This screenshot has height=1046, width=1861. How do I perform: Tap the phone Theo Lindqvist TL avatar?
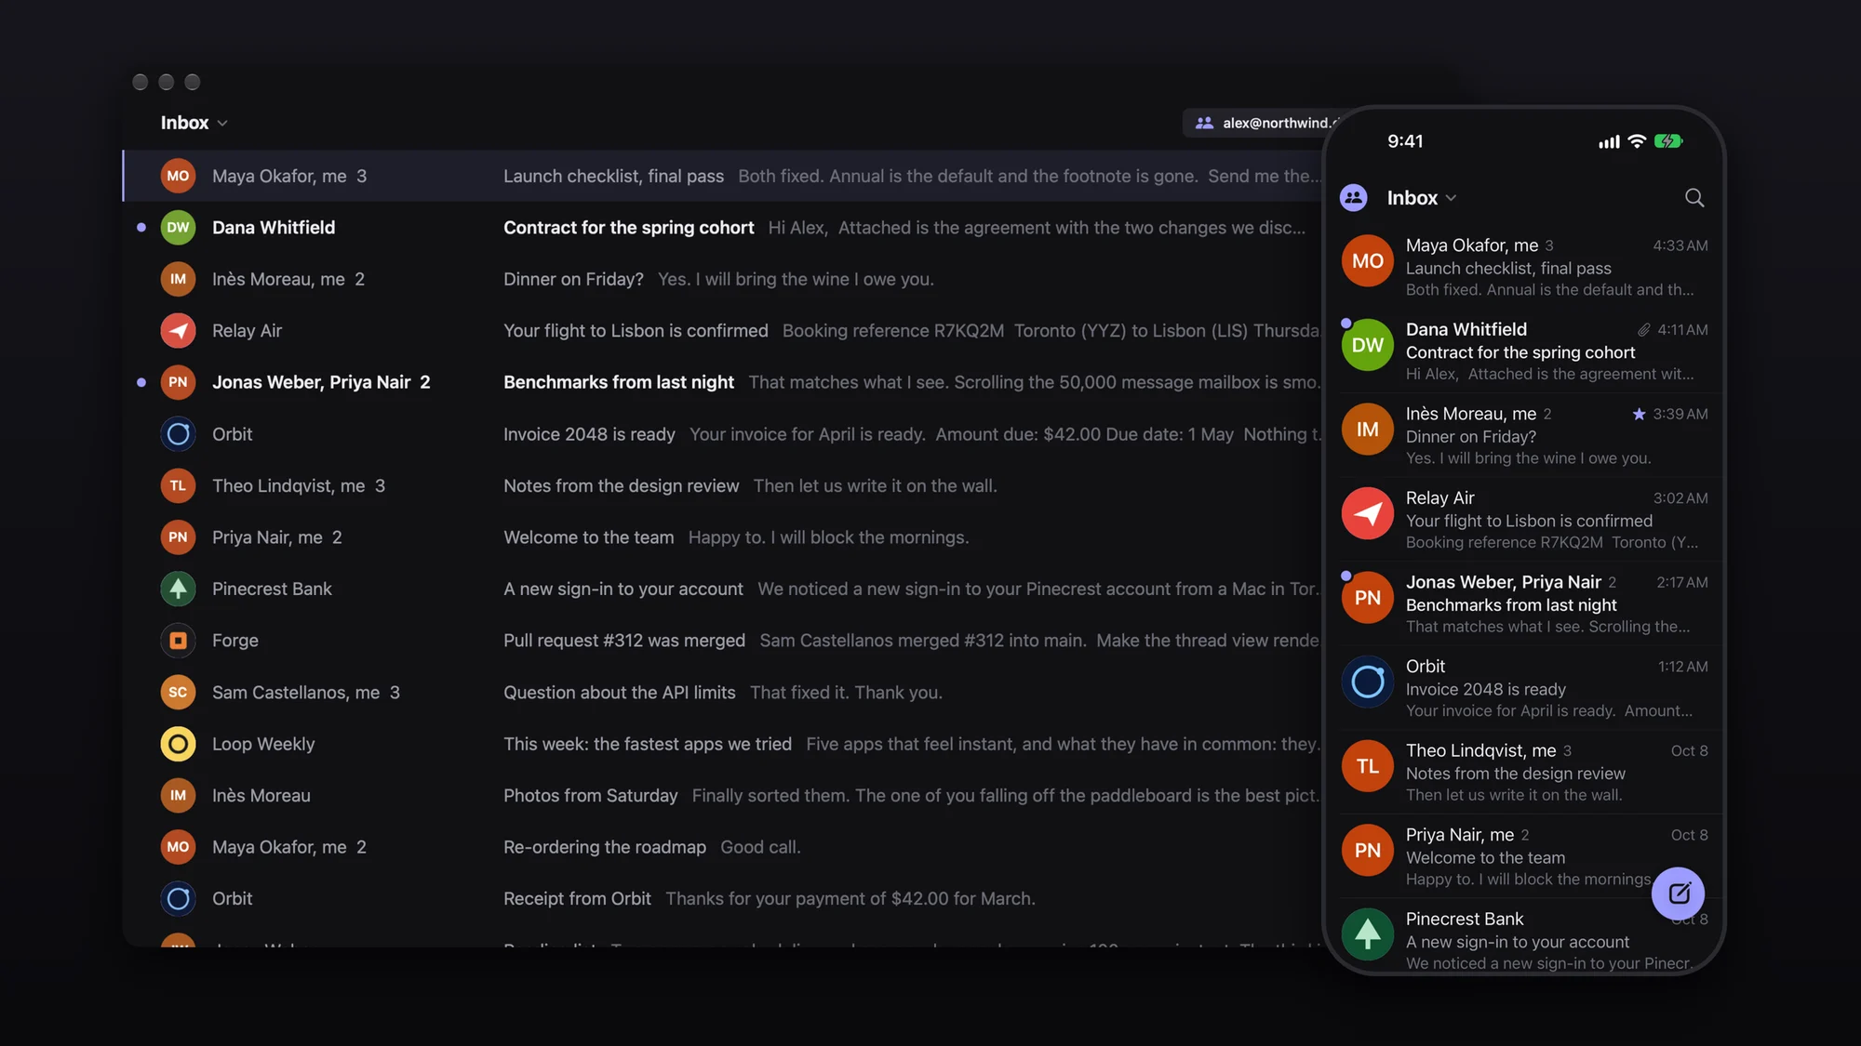pyautogui.click(x=1368, y=766)
